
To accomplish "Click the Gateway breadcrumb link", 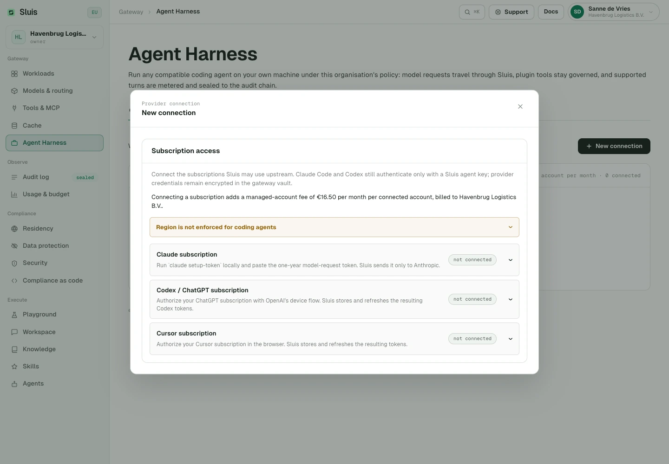I will point(131,12).
